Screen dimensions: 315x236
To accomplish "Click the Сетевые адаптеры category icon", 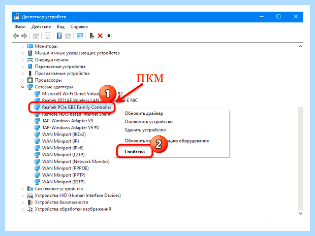I will pyautogui.click(x=30, y=87).
